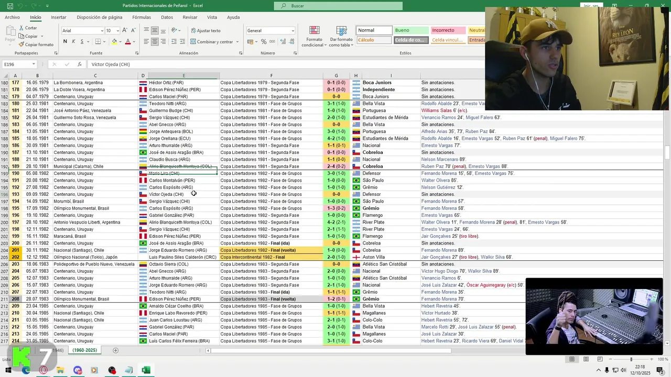
Task: Select the (1960-2025) sheet tab
Action: (84, 350)
